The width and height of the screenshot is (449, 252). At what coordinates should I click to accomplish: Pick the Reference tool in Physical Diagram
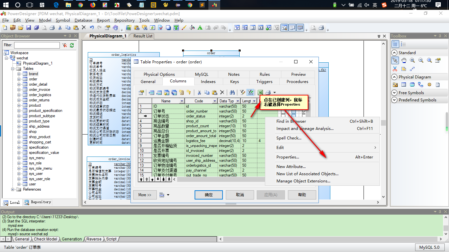click(420, 85)
